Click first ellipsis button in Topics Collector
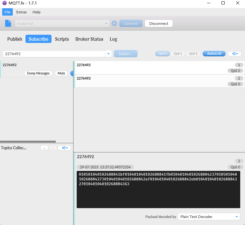 tap(44, 148)
